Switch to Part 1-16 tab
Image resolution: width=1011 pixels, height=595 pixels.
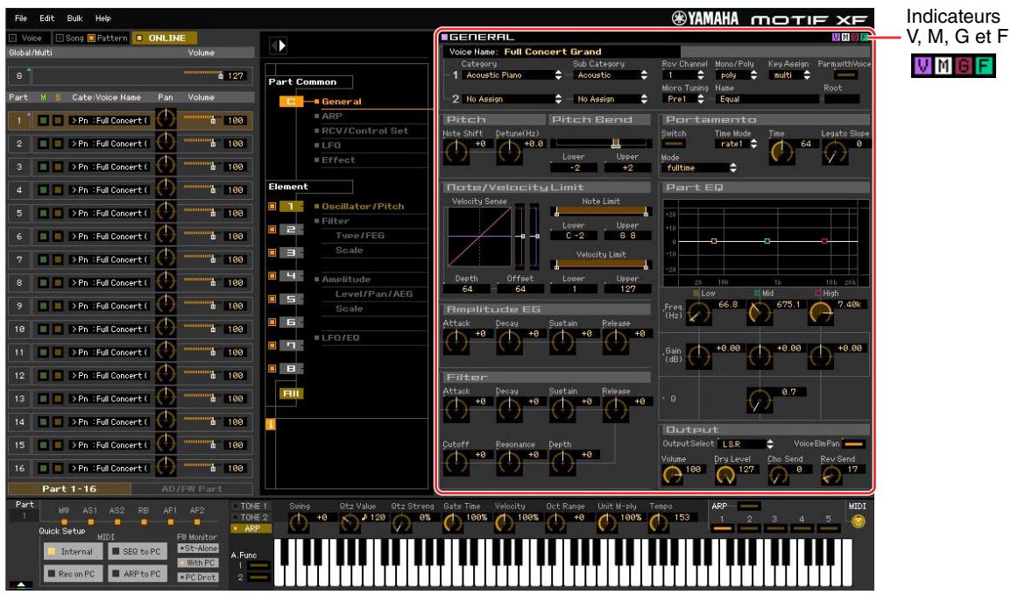(69, 489)
